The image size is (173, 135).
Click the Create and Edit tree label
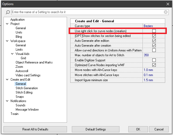point(20,80)
